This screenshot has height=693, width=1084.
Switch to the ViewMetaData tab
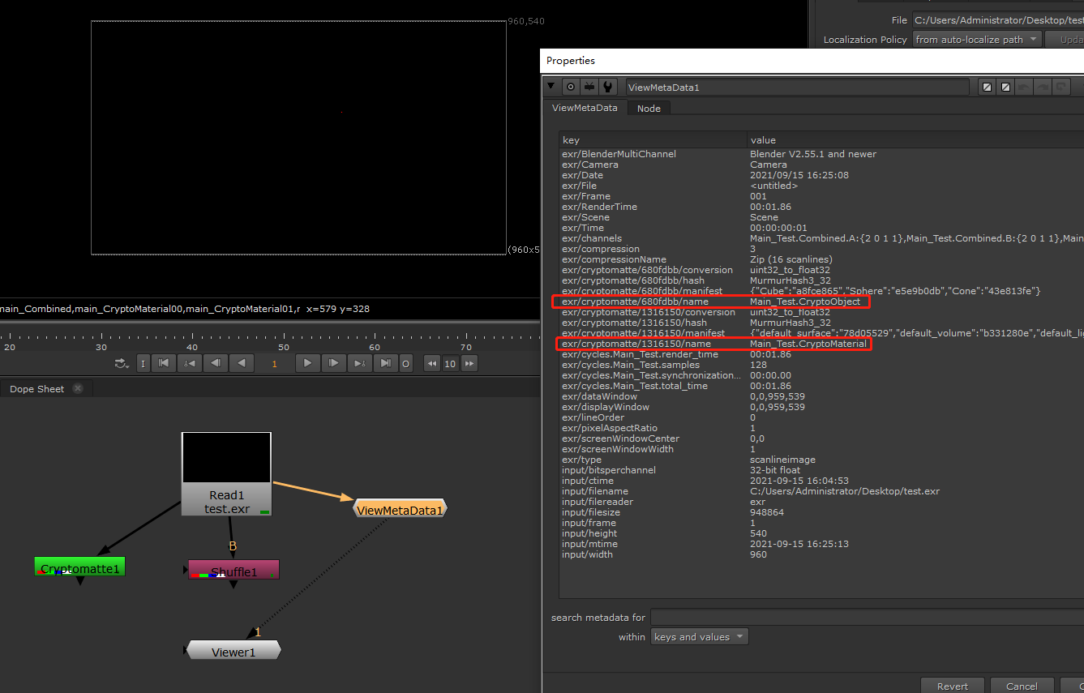(x=585, y=108)
